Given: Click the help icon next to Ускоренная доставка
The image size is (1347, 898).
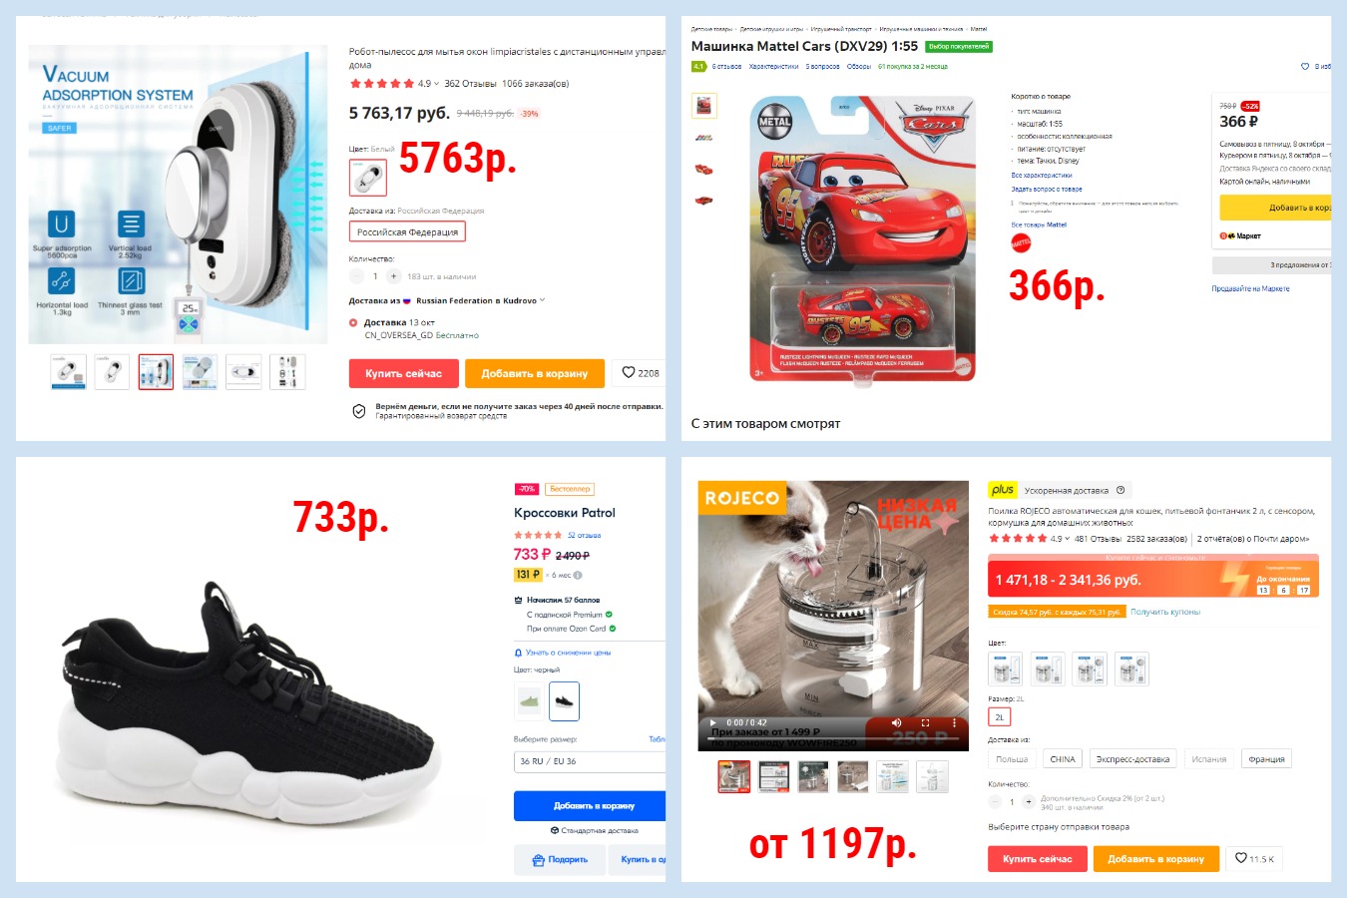Looking at the screenshot, I should click(x=1121, y=490).
